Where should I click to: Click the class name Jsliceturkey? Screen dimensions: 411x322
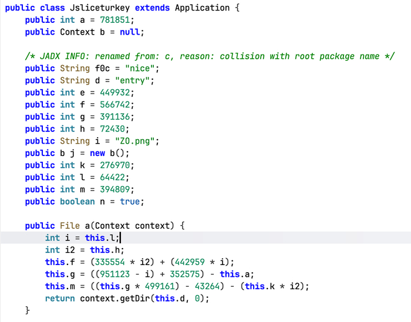pos(100,8)
